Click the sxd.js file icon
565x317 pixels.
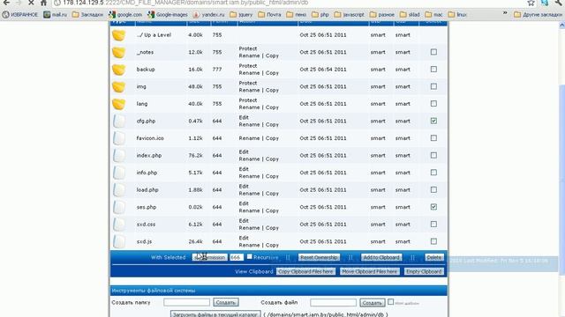119,241
